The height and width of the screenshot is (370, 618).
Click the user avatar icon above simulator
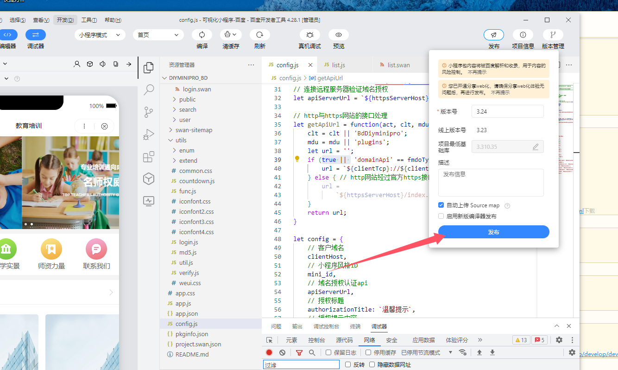[x=77, y=64]
